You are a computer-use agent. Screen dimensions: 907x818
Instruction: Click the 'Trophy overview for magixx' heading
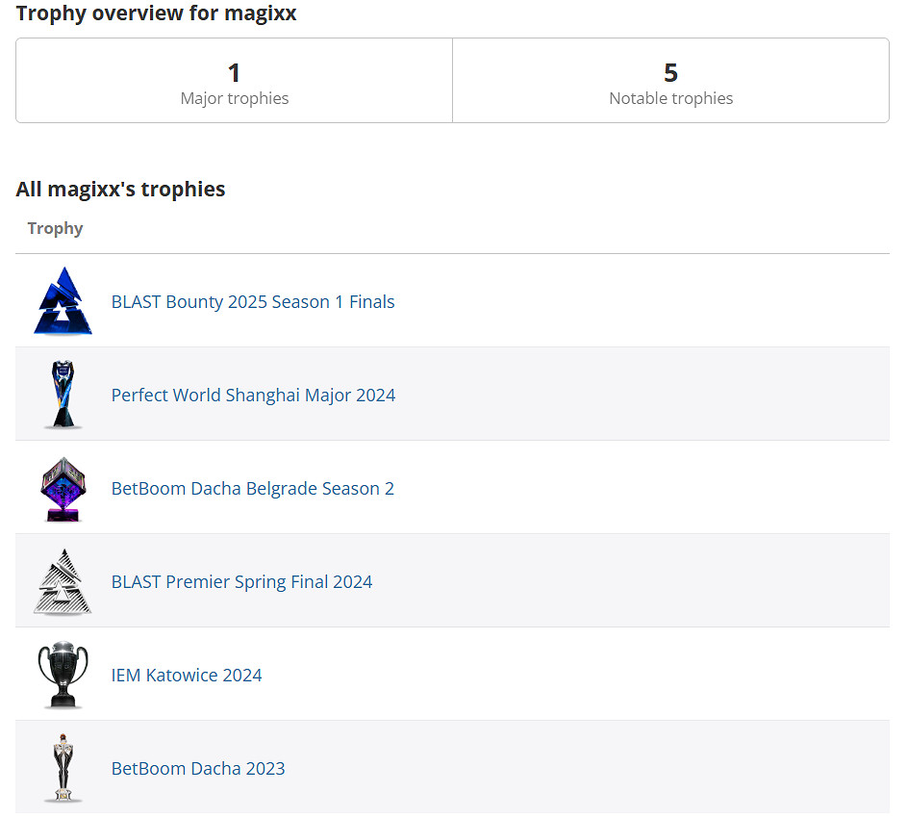click(156, 13)
